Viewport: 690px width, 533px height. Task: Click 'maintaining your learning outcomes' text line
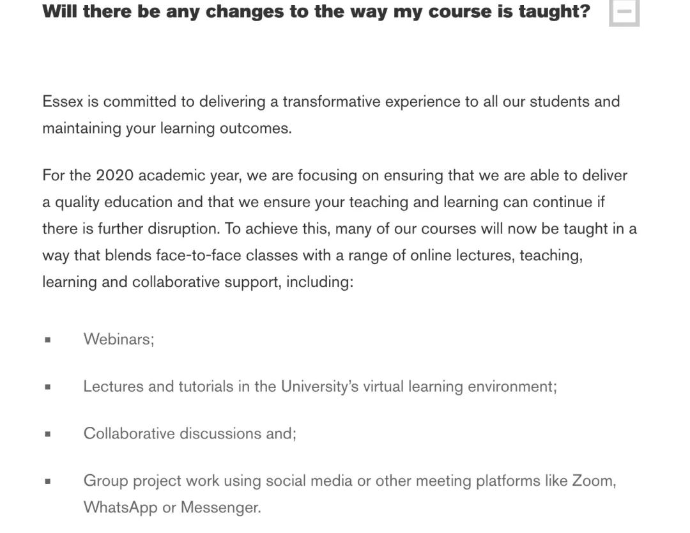(x=167, y=128)
